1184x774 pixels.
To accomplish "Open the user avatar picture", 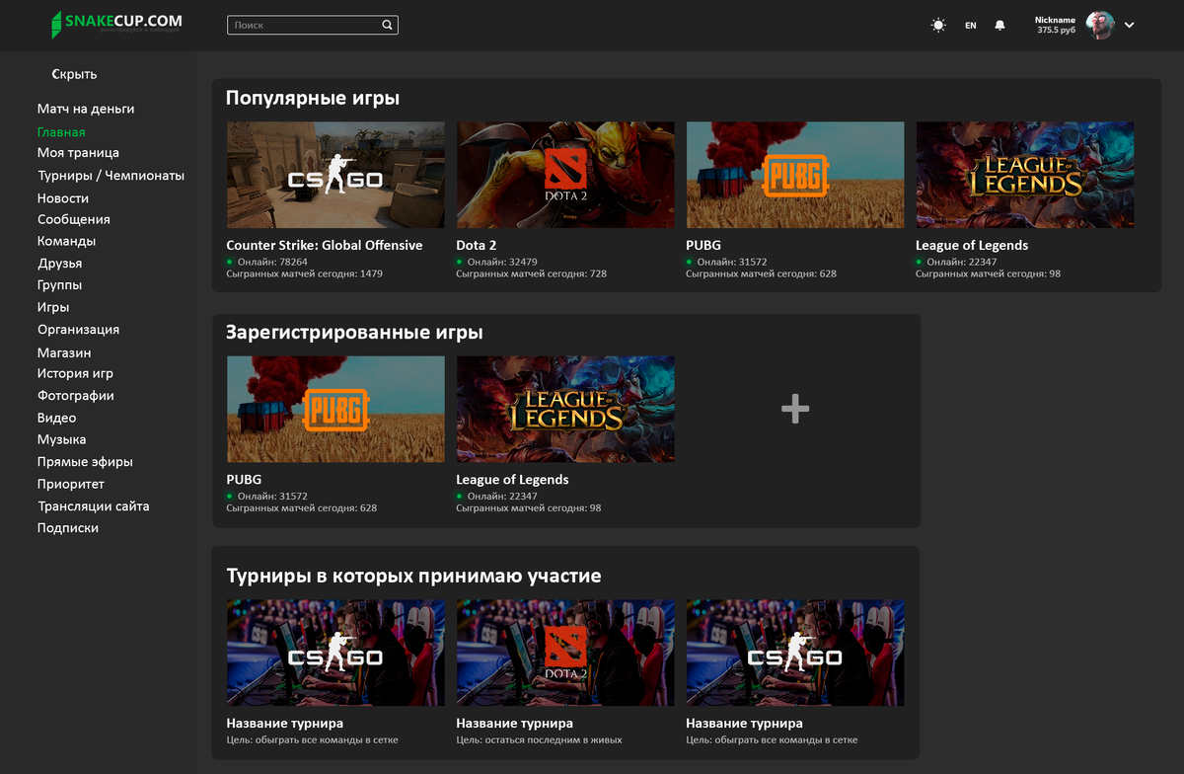I will (1100, 26).
